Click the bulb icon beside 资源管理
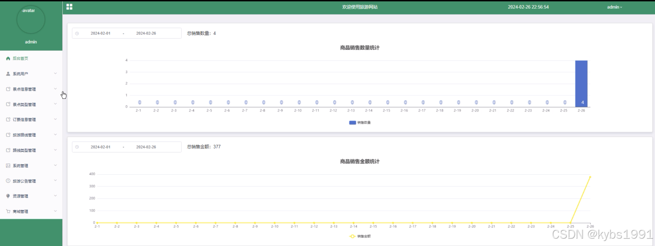The image size is (655, 246). pyautogui.click(x=8, y=196)
